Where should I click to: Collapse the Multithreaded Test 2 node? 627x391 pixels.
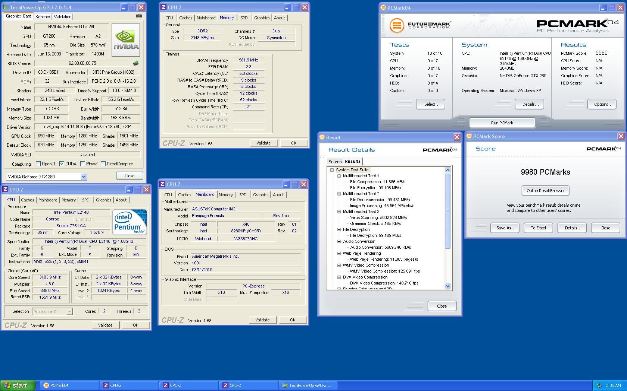tap(339, 194)
